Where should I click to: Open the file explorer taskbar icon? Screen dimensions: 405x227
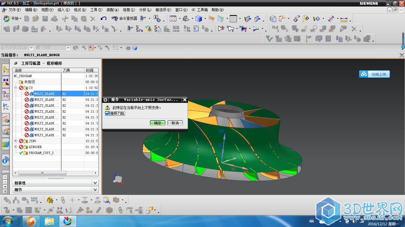click(x=50, y=221)
